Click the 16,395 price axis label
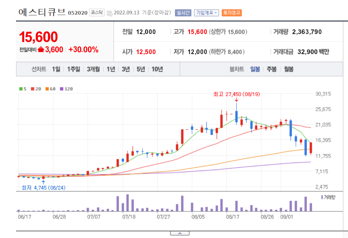 (323, 140)
